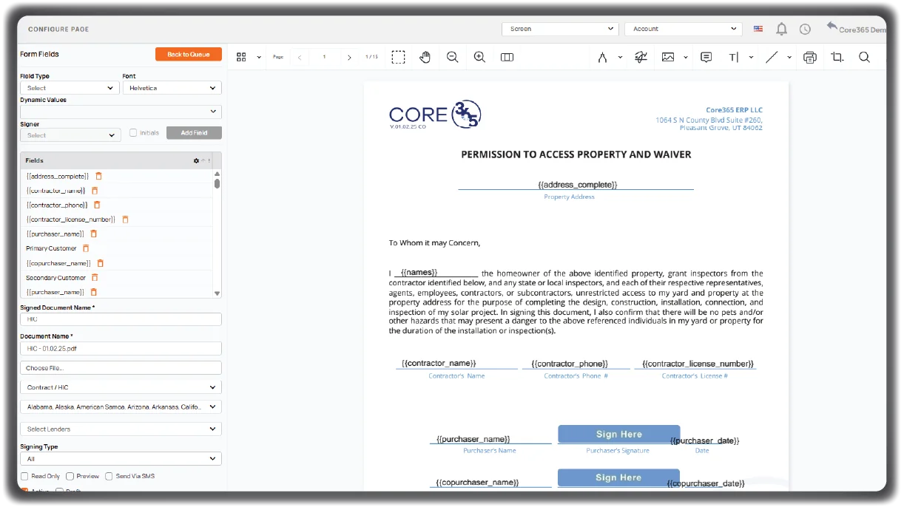The image size is (904, 507).
Task: Change language via the flag icon
Action: coord(758,29)
